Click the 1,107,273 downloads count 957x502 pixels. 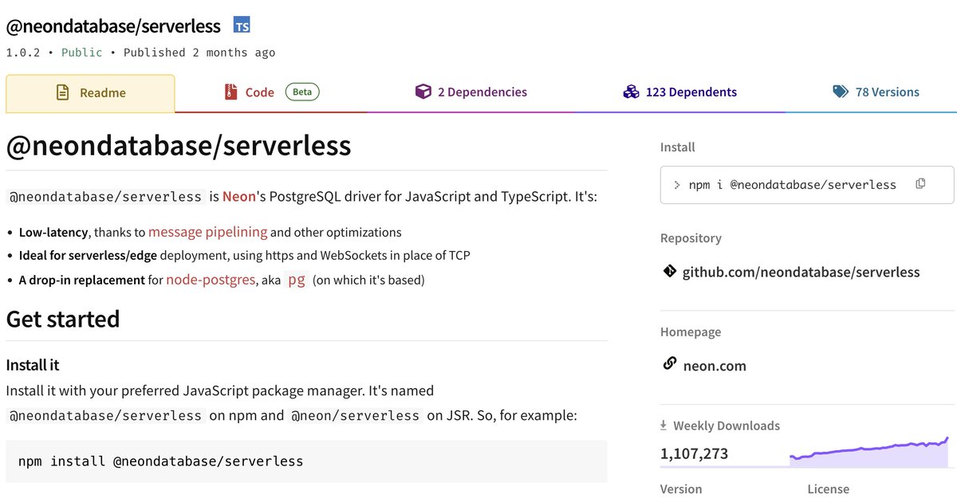tap(694, 454)
